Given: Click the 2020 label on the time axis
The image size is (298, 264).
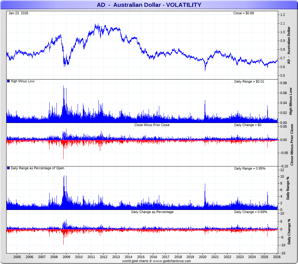Looking at the screenshot, I should point(203,257).
